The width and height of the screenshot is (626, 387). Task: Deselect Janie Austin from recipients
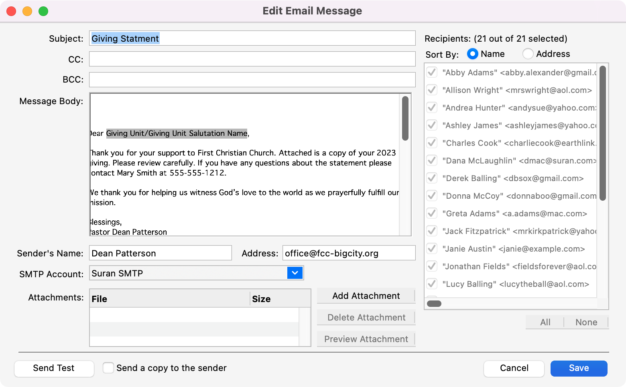(x=432, y=249)
